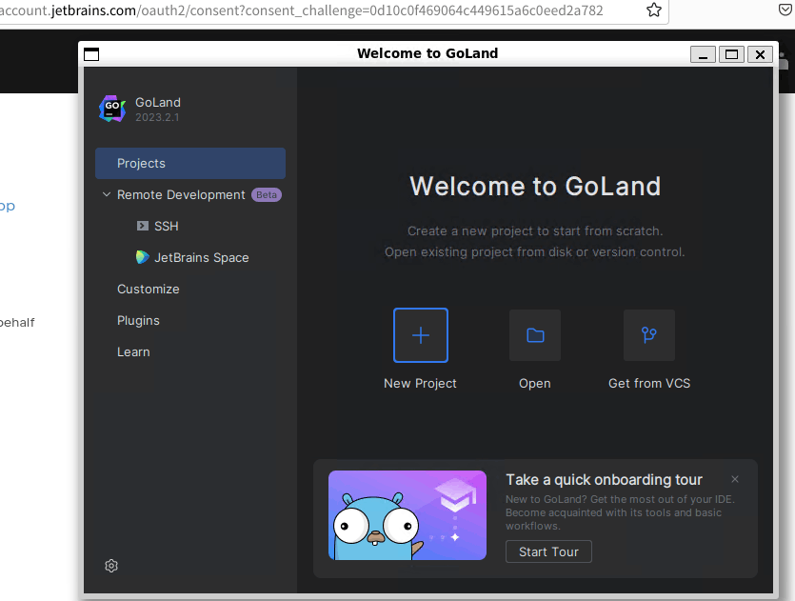Close the Welcome to GoLand window
Viewport: 795px width, 601px height.
(760, 54)
